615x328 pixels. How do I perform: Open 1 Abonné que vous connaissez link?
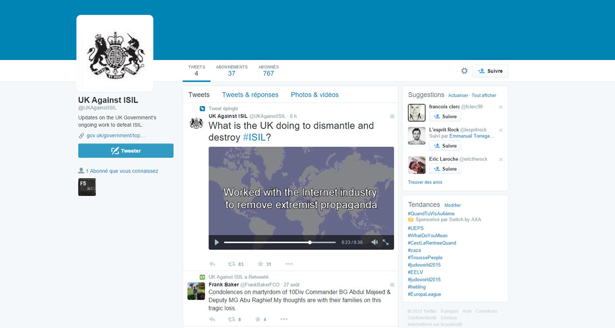coord(122,171)
